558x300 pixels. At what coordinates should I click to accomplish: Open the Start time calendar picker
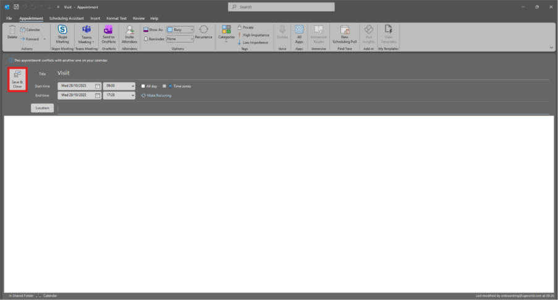click(98, 86)
